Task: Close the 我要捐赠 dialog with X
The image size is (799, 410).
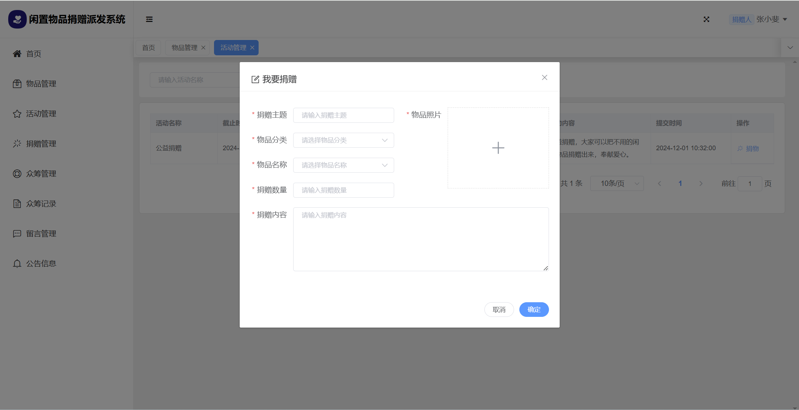Action: (544, 77)
